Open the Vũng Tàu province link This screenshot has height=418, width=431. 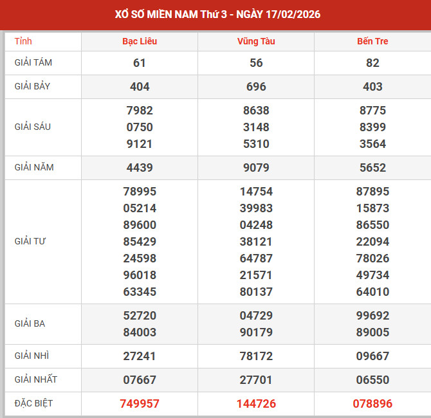point(256,41)
